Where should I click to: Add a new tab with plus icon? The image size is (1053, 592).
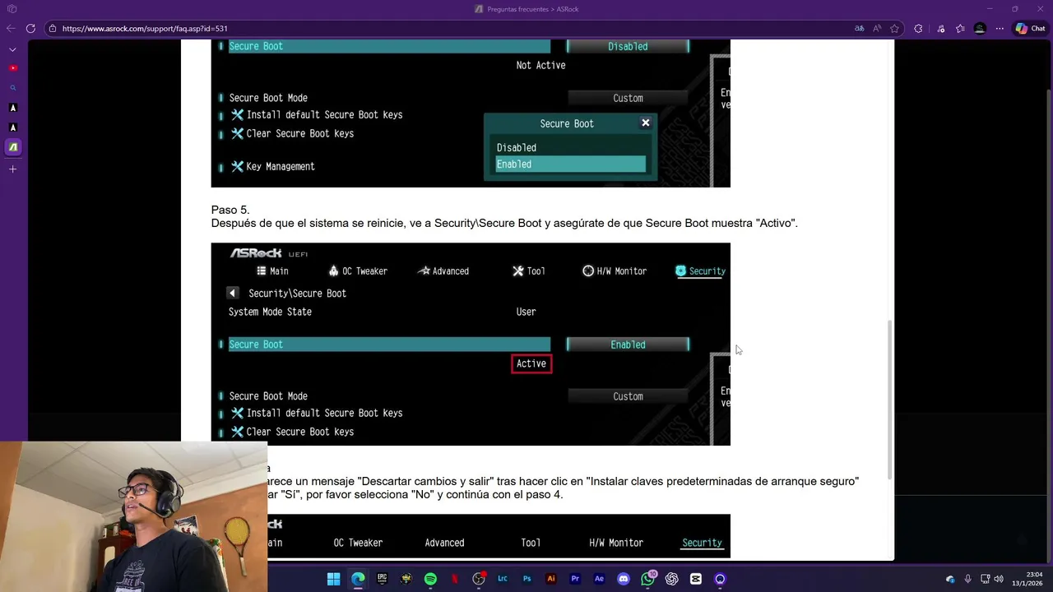12,169
